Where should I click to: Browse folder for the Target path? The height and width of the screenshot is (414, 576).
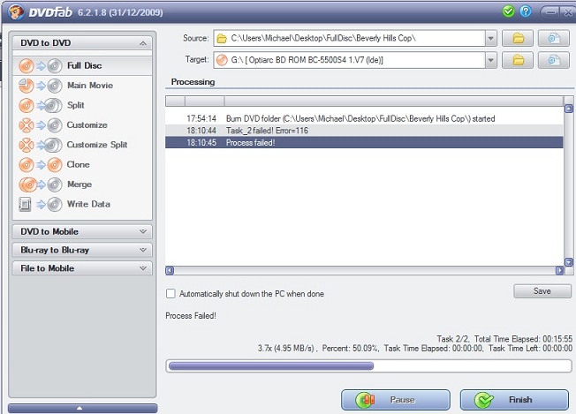point(518,60)
